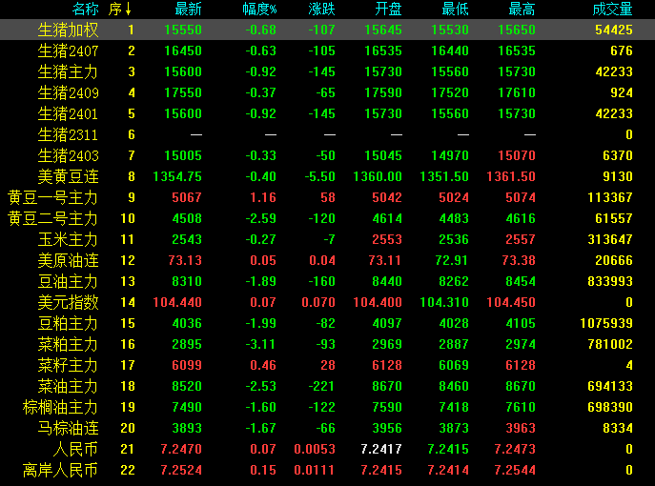This screenshot has height=486, width=655.
Task: Click open price 2553 of 玉米主力
Action: click(387, 239)
